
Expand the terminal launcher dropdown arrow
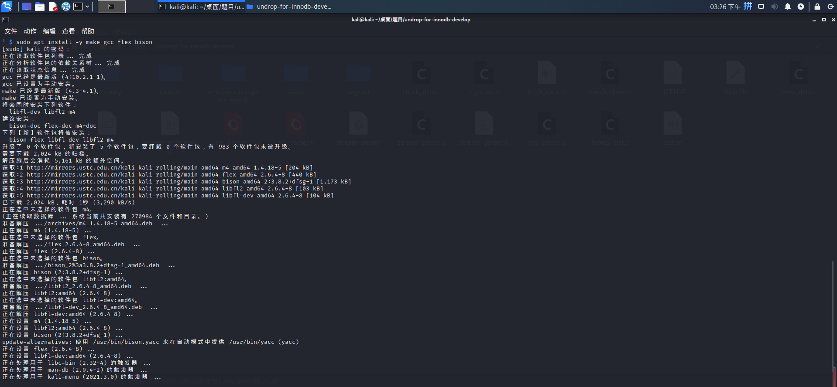[x=87, y=7]
